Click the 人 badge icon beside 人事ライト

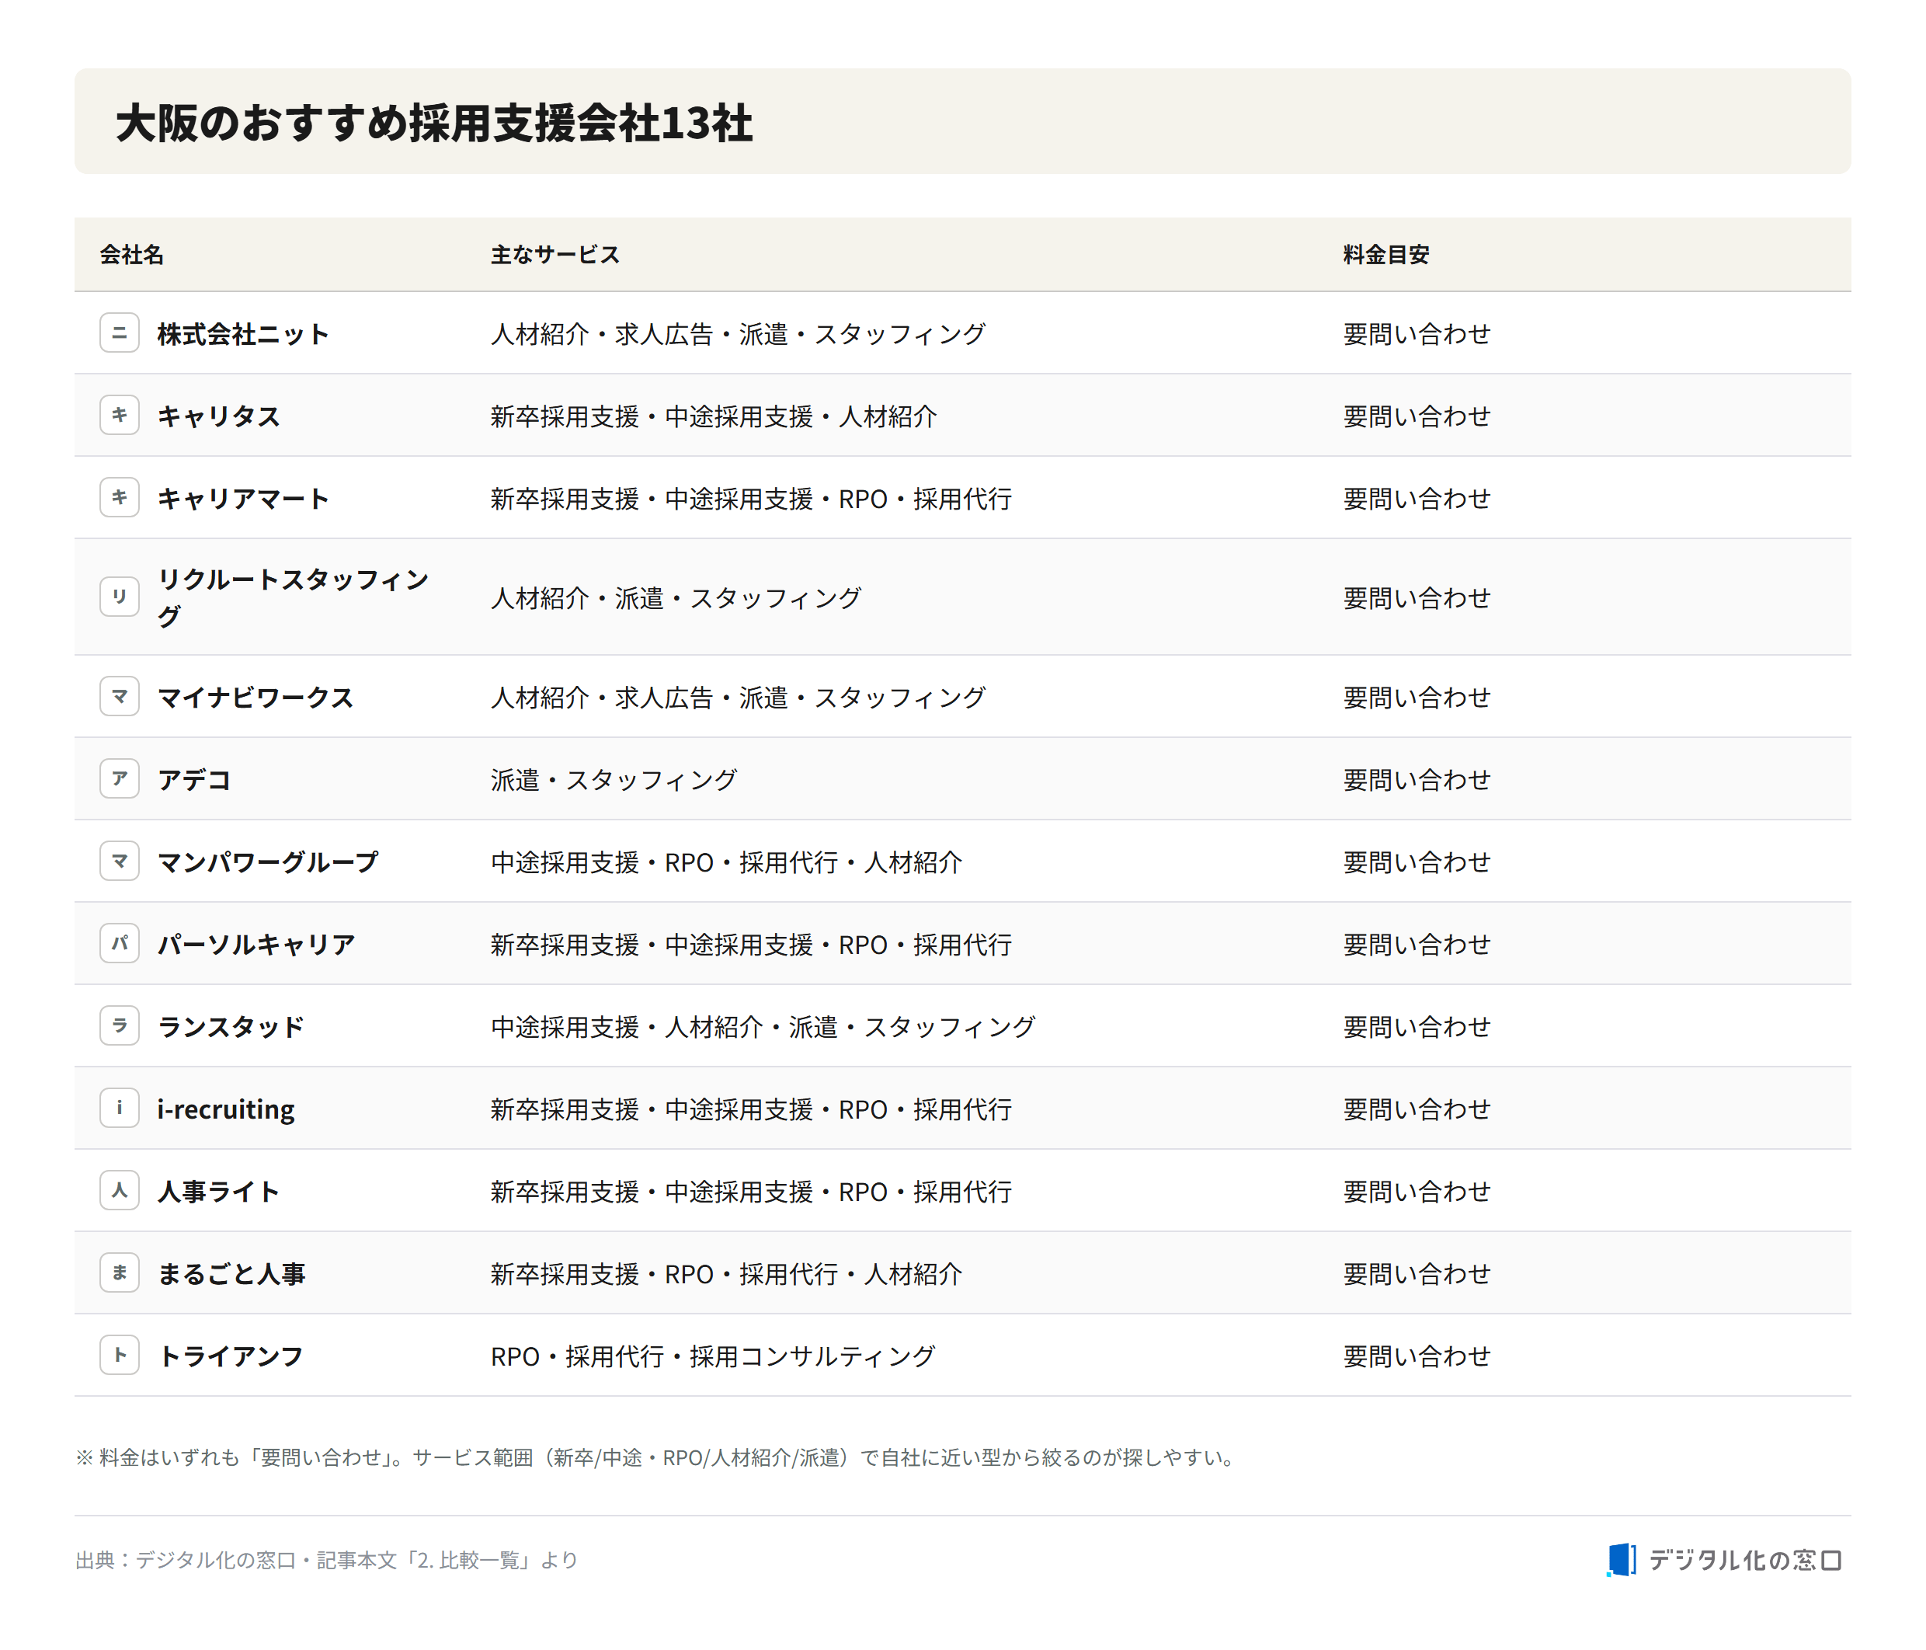119,1190
